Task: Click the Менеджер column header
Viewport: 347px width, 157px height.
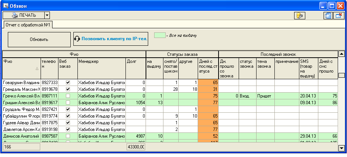Action: pos(101,62)
